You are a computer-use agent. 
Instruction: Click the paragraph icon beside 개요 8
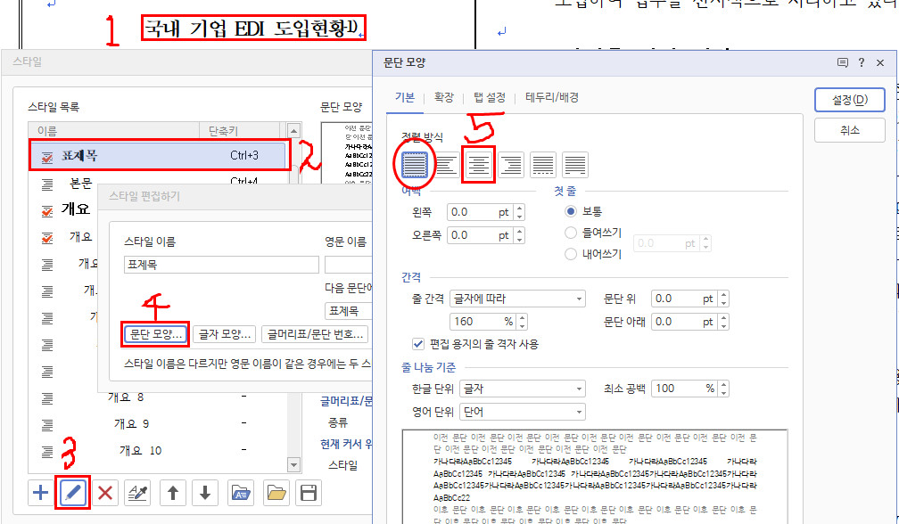[47, 398]
